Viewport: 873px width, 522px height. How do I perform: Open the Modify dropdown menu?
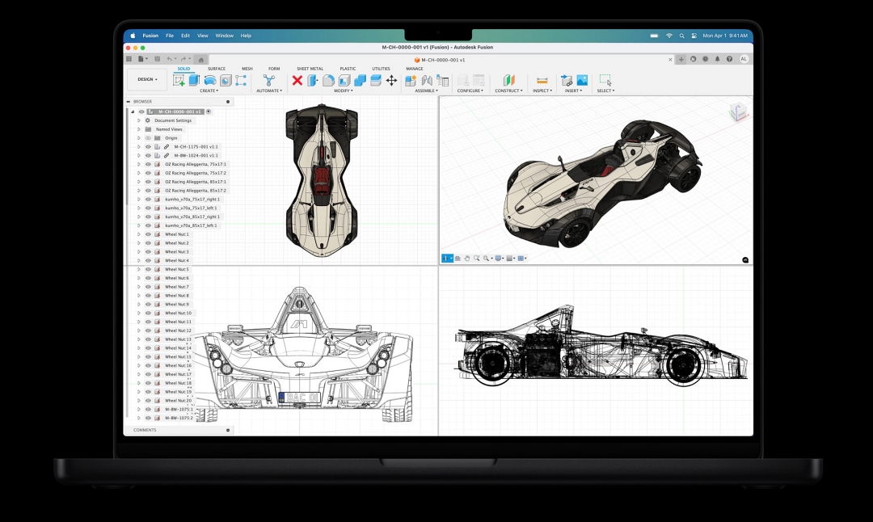[344, 91]
